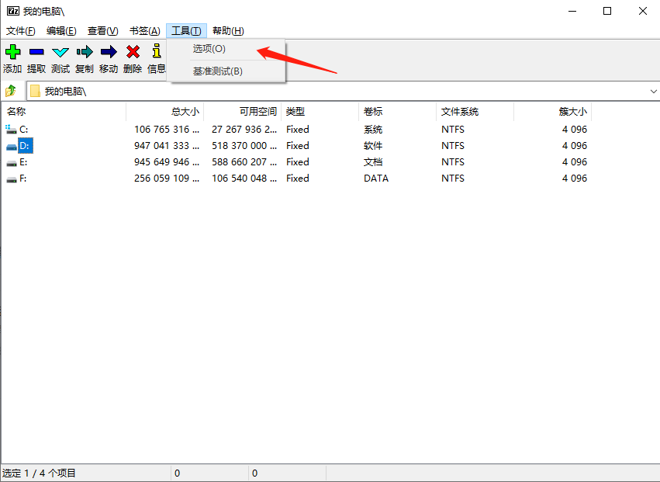
Task: Click the blue Extract (提取) toolbar icon
Action: pyautogui.click(x=36, y=52)
